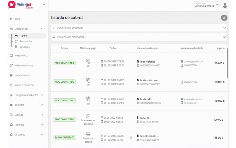Open the Prueba cobro tele... charge
The height and width of the screenshot is (148, 236).
[149, 80]
